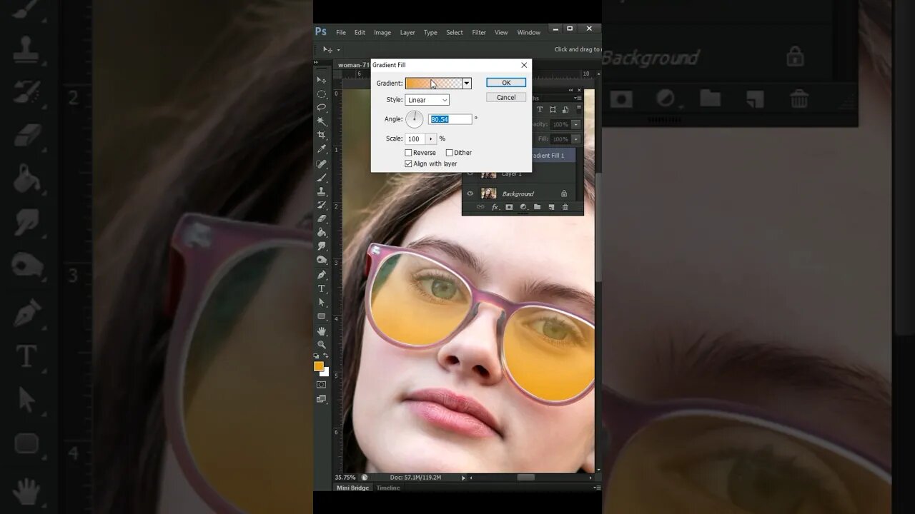Select the History Brush tool
The width and height of the screenshot is (915, 514).
[x=322, y=205]
